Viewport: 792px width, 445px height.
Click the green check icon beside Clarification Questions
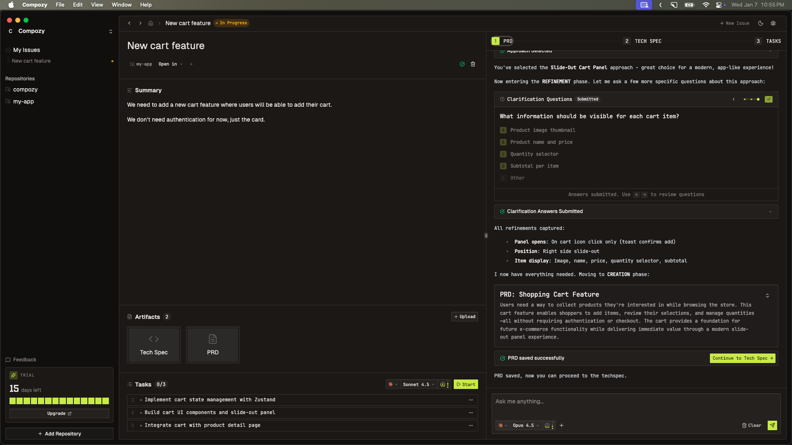768,99
